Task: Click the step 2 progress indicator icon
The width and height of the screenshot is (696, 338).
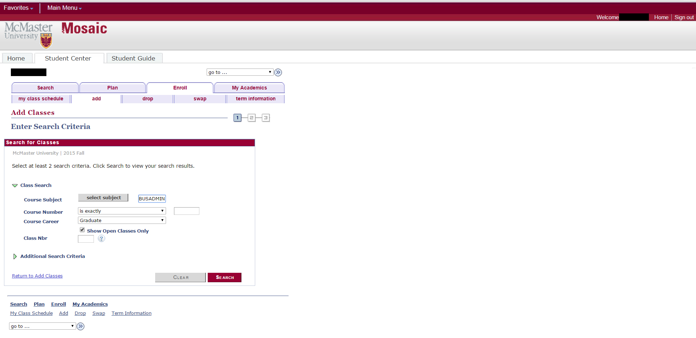Action: click(x=251, y=118)
